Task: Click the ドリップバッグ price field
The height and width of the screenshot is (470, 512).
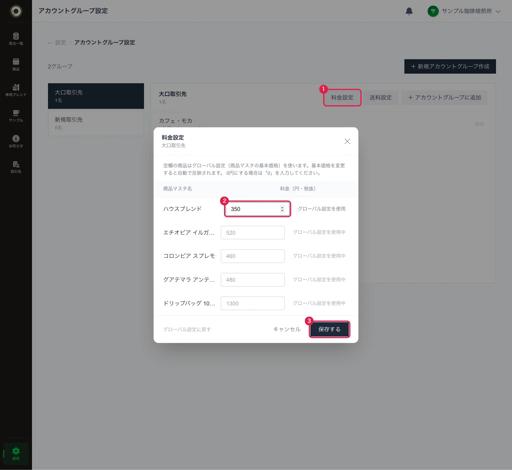Action: 253,303
